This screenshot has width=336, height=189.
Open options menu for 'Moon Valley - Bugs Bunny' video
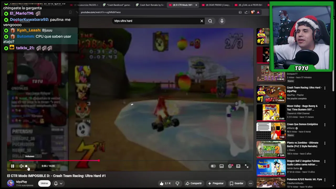325,106
